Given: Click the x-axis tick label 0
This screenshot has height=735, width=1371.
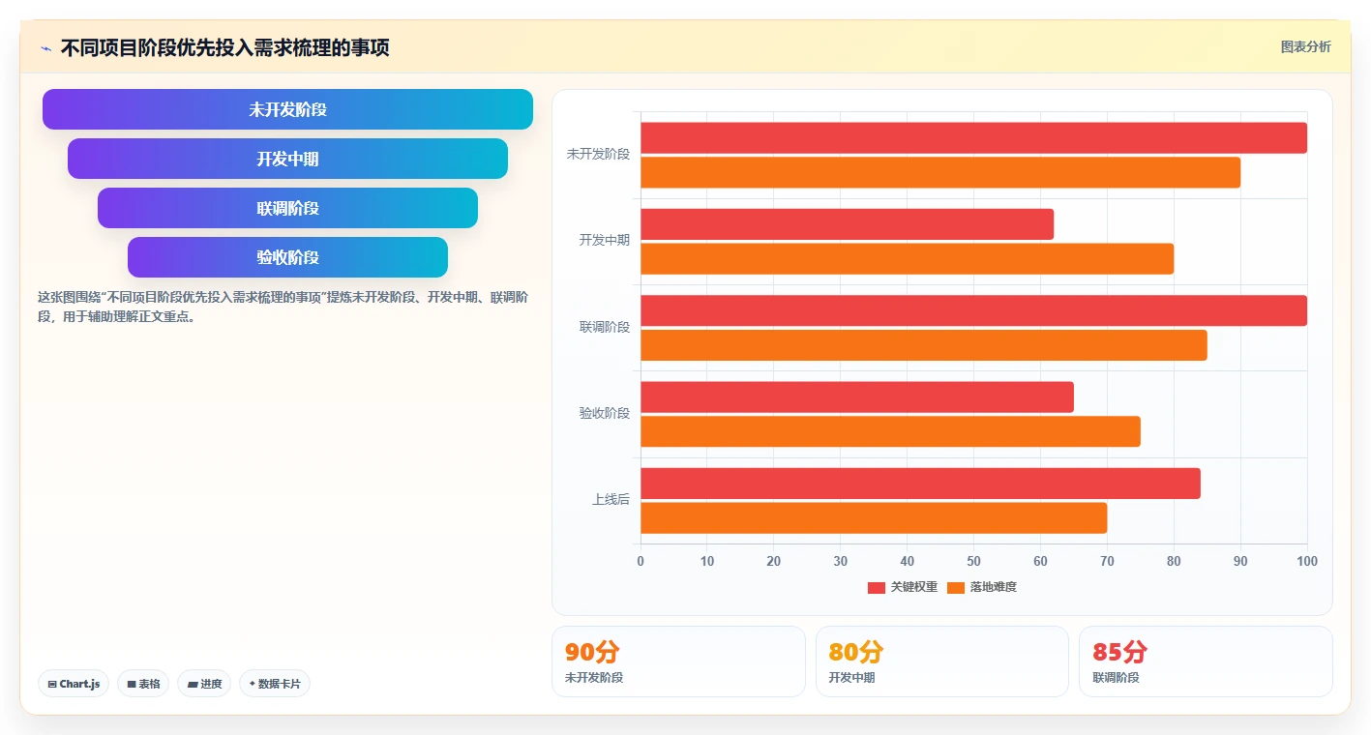Looking at the screenshot, I should [x=641, y=561].
